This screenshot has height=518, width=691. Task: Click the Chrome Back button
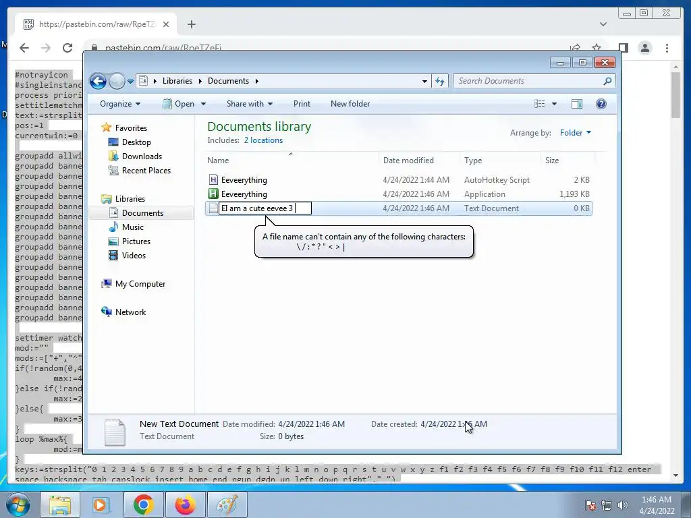[24, 48]
